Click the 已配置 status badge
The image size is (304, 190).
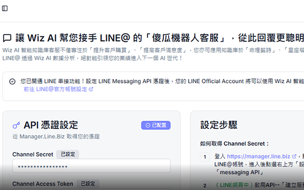tap(155, 125)
